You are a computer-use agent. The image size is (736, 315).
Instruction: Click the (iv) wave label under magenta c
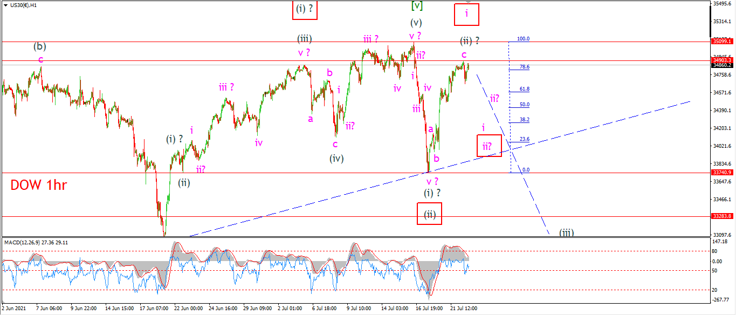point(338,159)
